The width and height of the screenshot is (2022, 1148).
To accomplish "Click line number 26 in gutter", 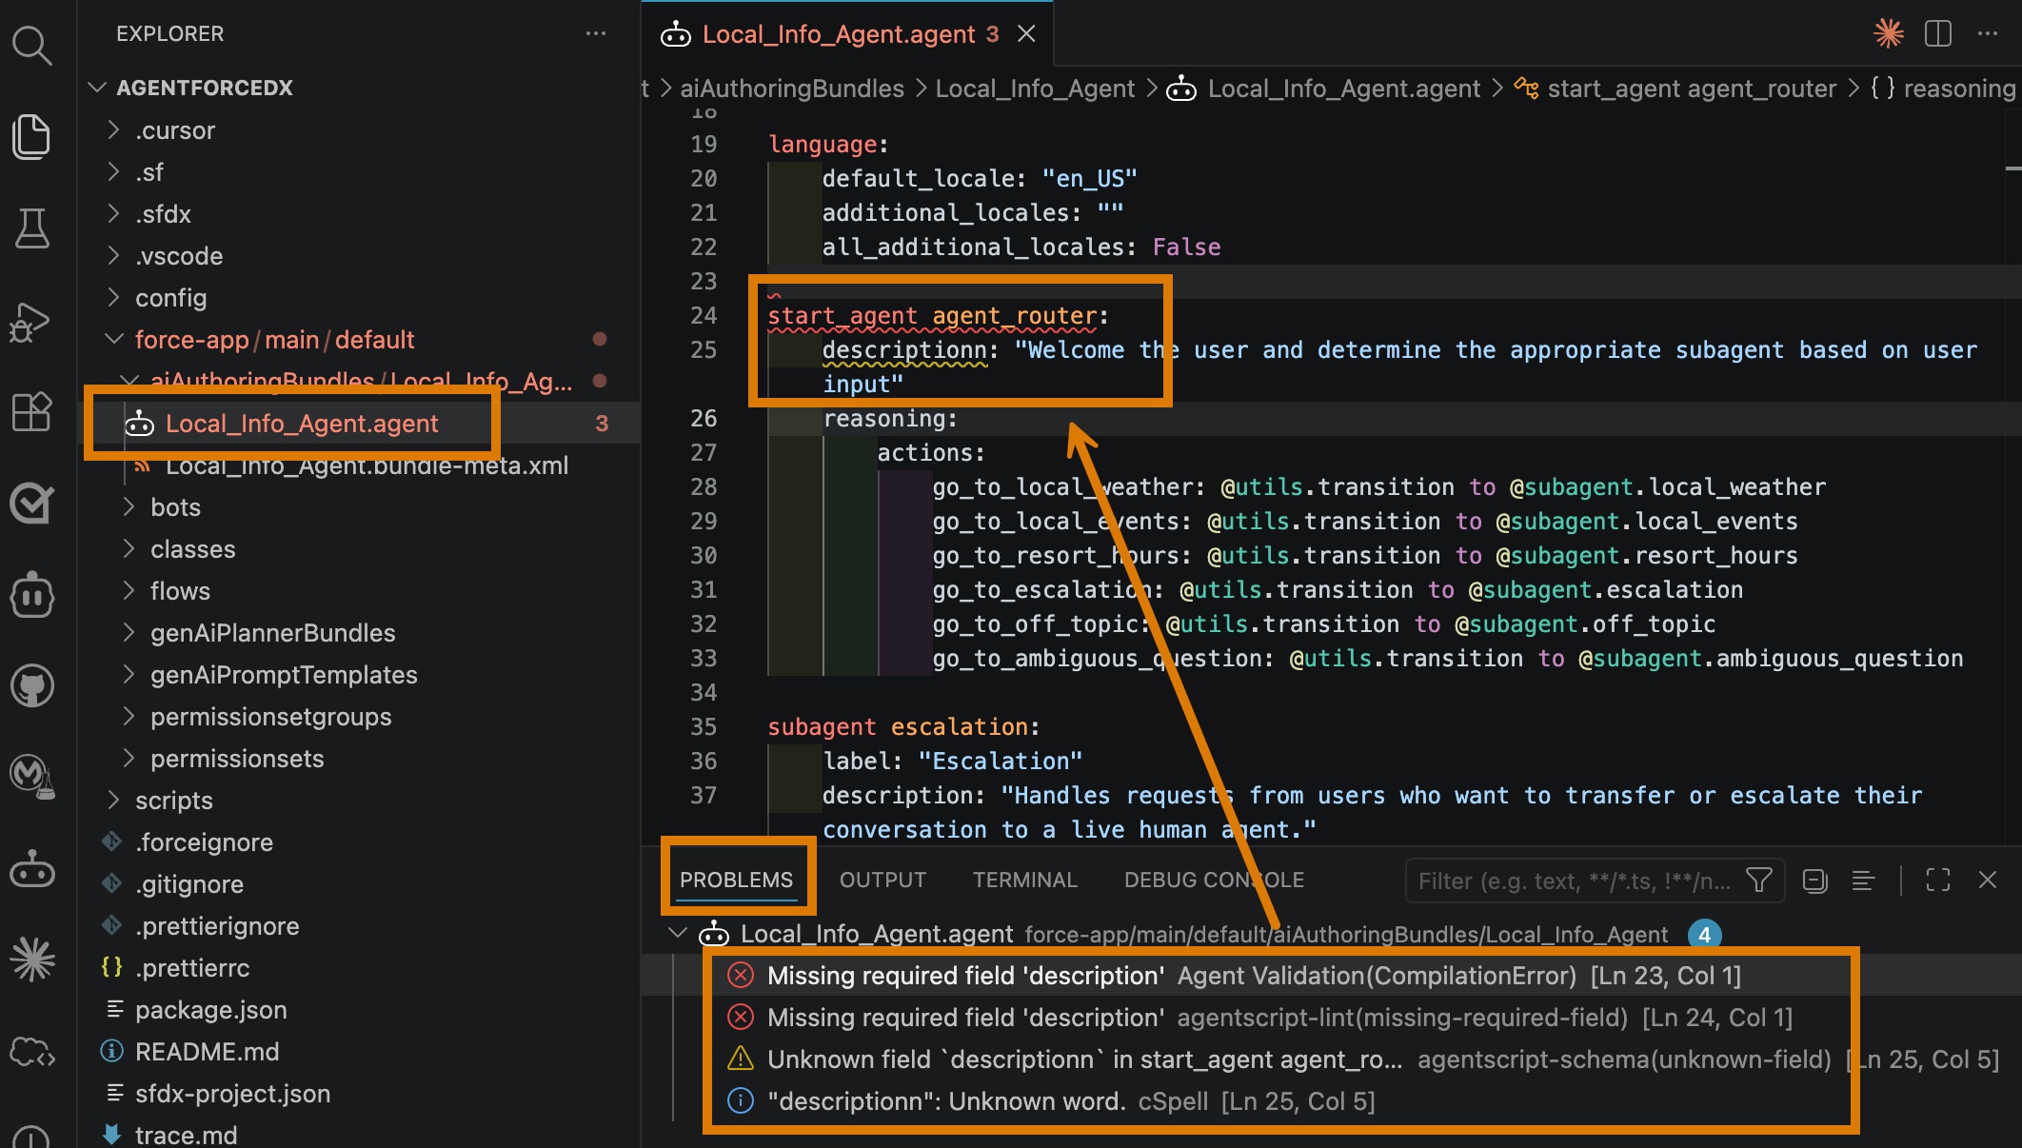I will pos(704,418).
